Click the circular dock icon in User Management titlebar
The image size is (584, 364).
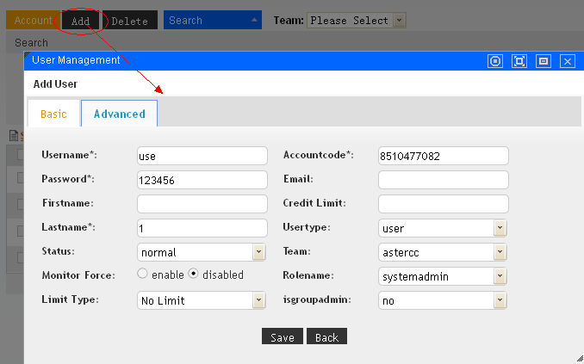(x=495, y=61)
